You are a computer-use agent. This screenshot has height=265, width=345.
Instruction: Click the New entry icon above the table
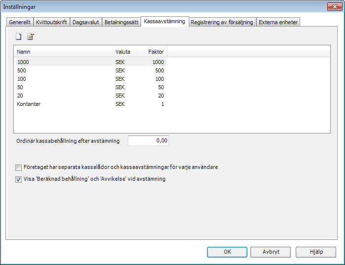[19, 36]
